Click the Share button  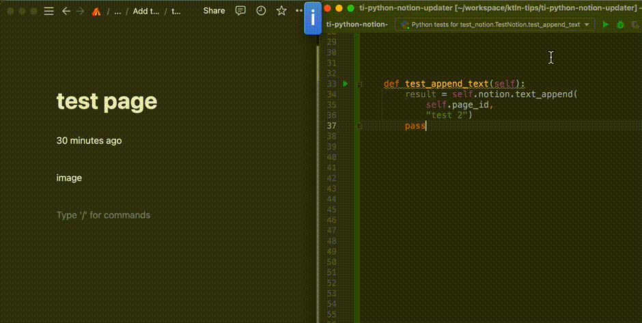point(214,11)
